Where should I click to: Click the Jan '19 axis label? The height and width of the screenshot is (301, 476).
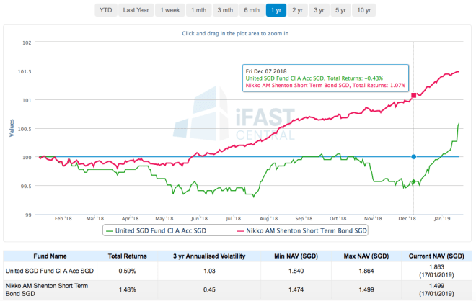(442, 219)
